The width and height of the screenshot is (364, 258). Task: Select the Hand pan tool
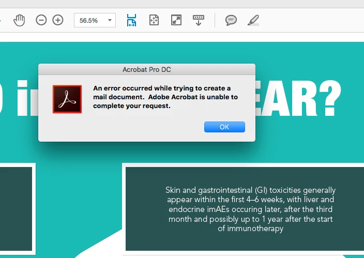point(19,21)
